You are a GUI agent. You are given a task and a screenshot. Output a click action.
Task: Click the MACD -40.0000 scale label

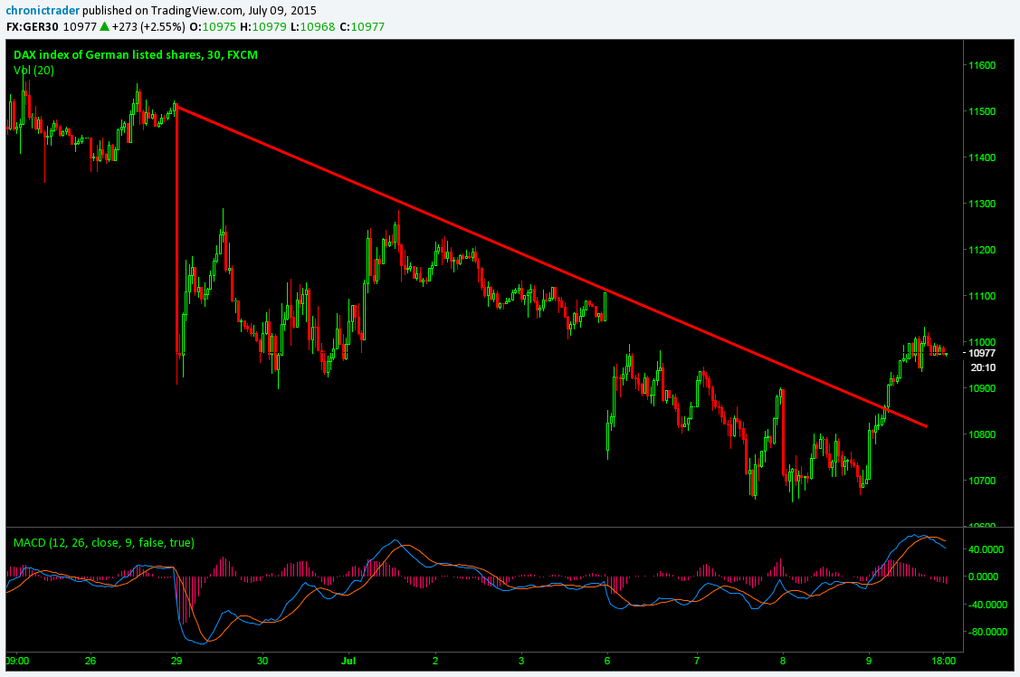coord(988,605)
